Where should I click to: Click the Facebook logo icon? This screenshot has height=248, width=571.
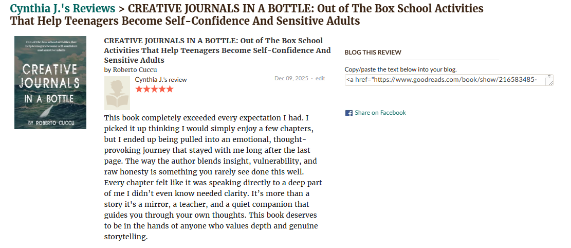coord(348,113)
